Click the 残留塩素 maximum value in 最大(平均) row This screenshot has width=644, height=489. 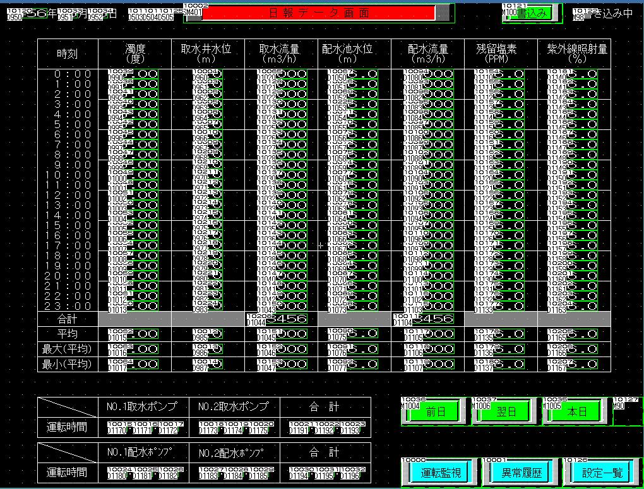point(500,349)
